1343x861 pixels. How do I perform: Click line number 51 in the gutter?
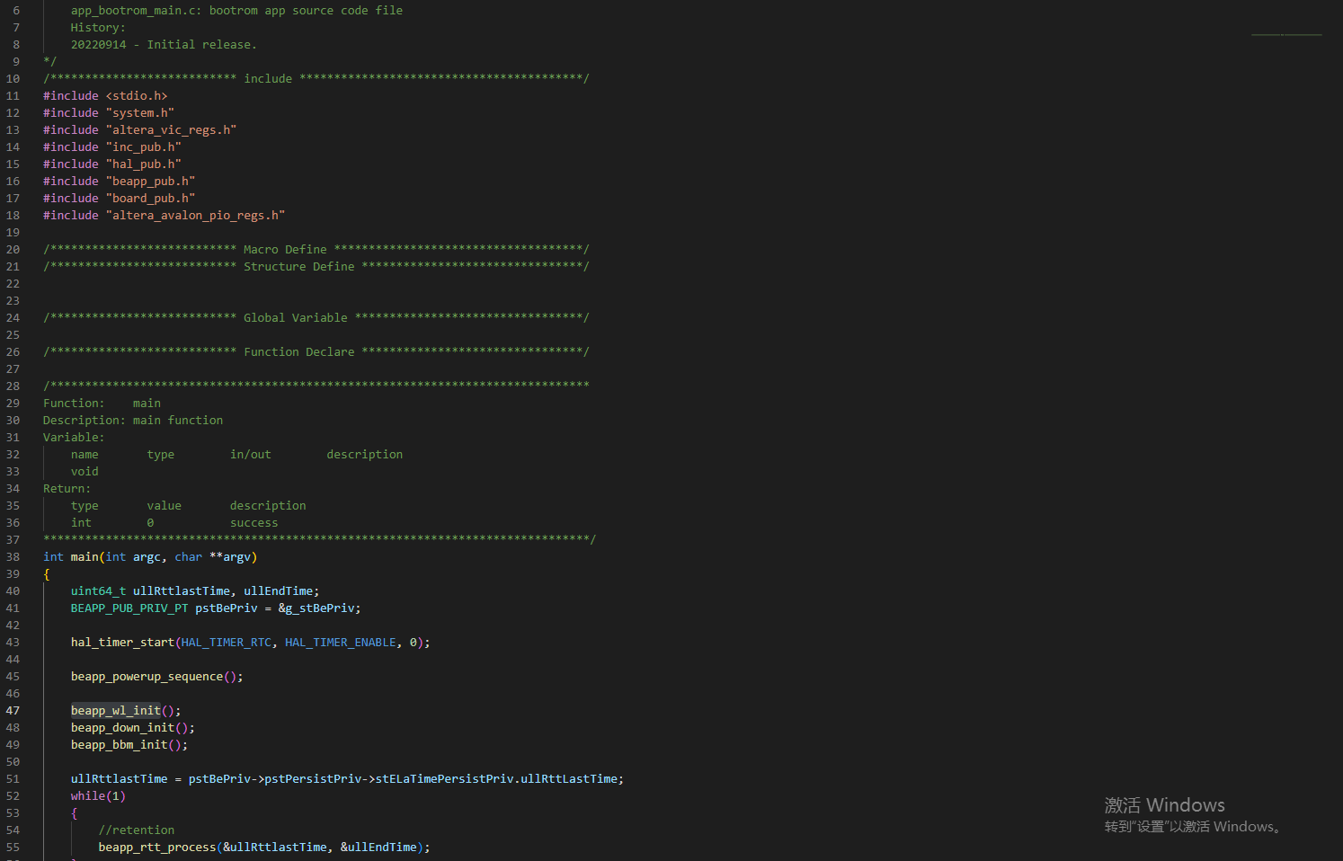[x=13, y=779]
